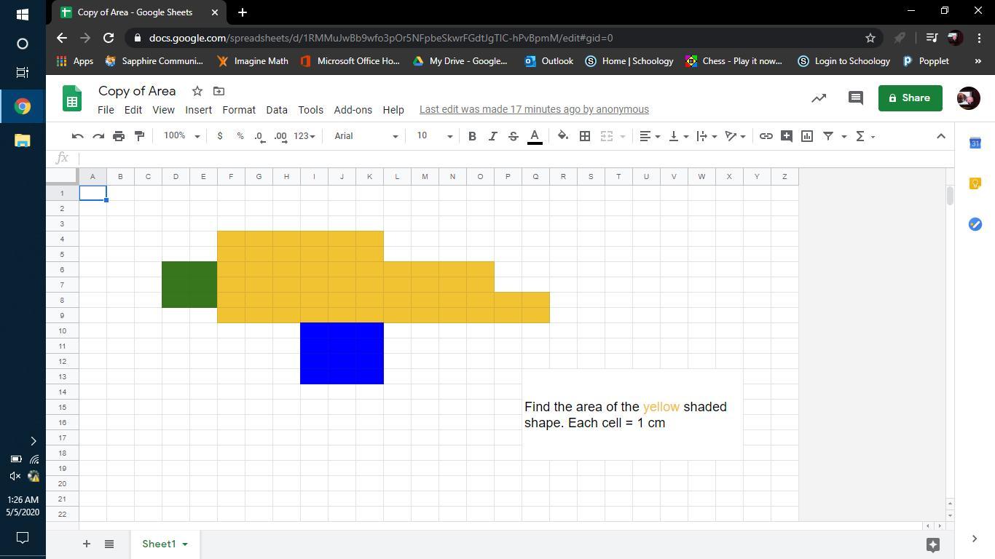Click the formula bar input field
The image size is (995, 559).
tap(510, 158)
